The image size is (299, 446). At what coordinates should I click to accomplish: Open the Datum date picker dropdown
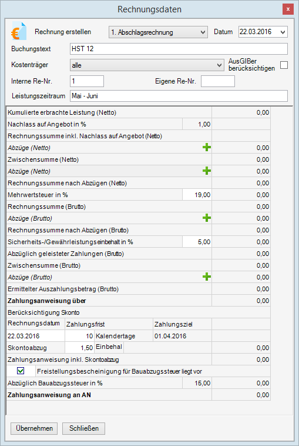tap(283, 32)
